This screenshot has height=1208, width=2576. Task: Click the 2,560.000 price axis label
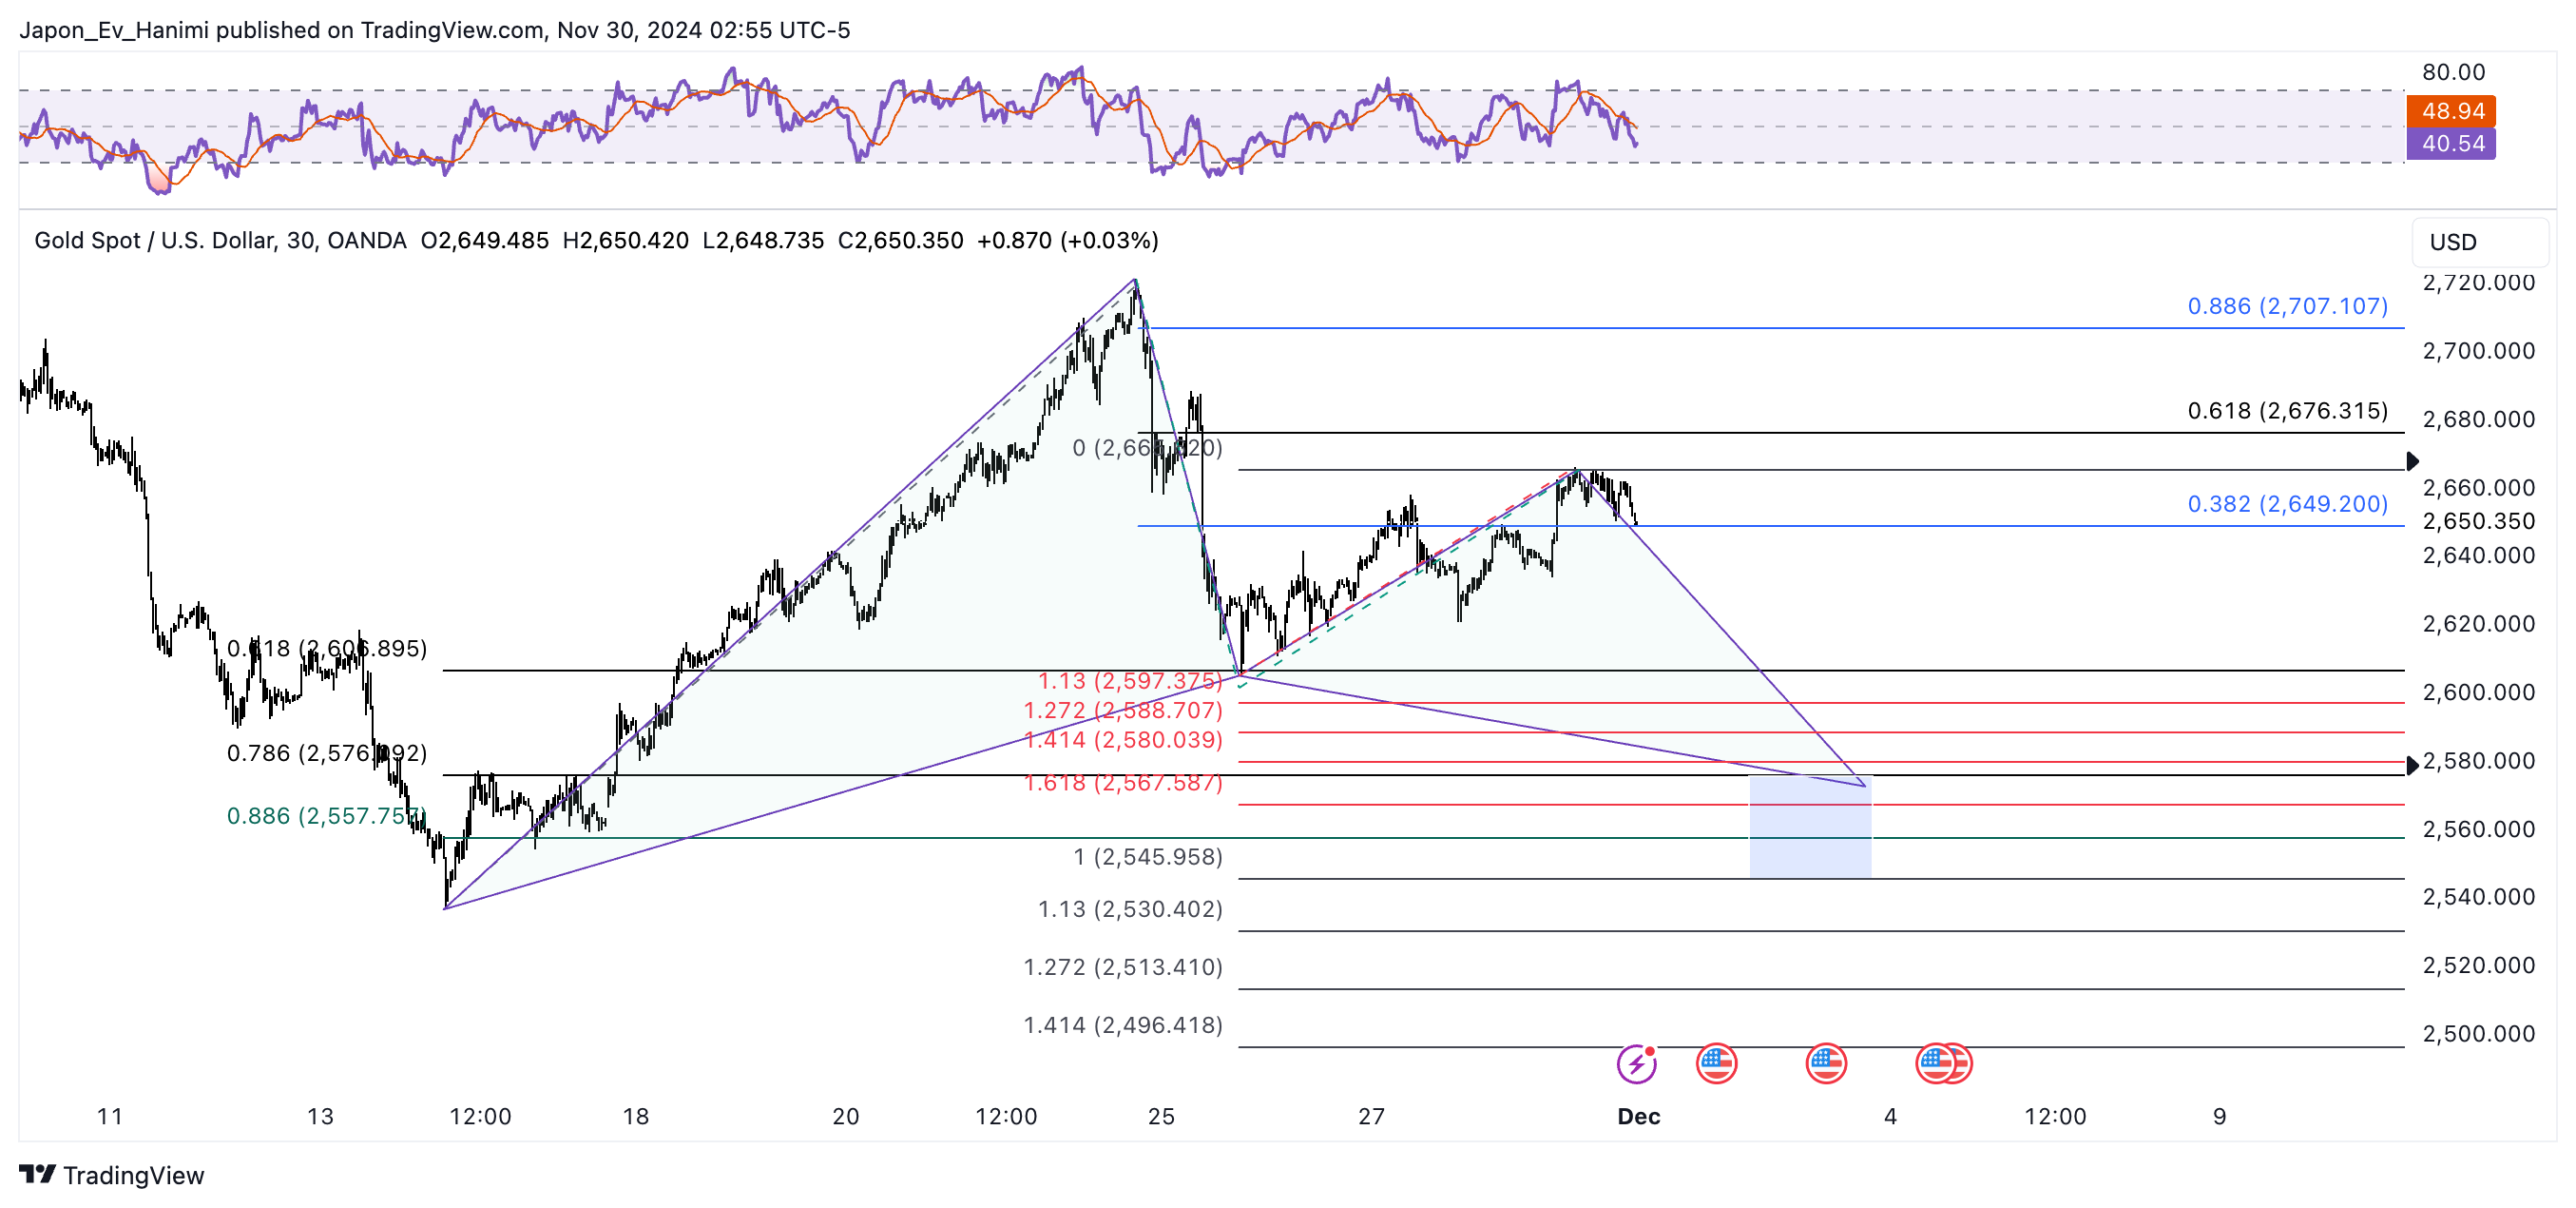[x=2478, y=828]
